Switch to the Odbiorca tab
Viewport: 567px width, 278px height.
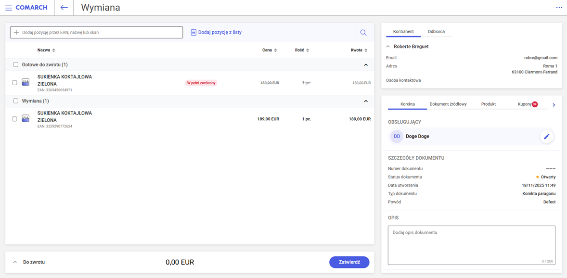pyautogui.click(x=436, y=32)
